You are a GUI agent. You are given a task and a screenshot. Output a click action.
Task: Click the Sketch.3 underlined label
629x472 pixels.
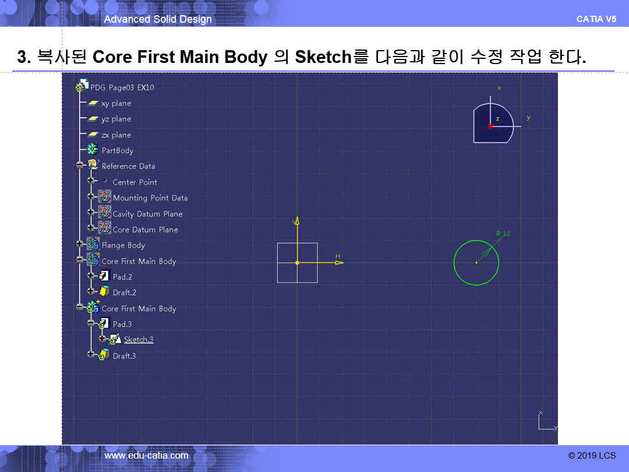point(139,340)
